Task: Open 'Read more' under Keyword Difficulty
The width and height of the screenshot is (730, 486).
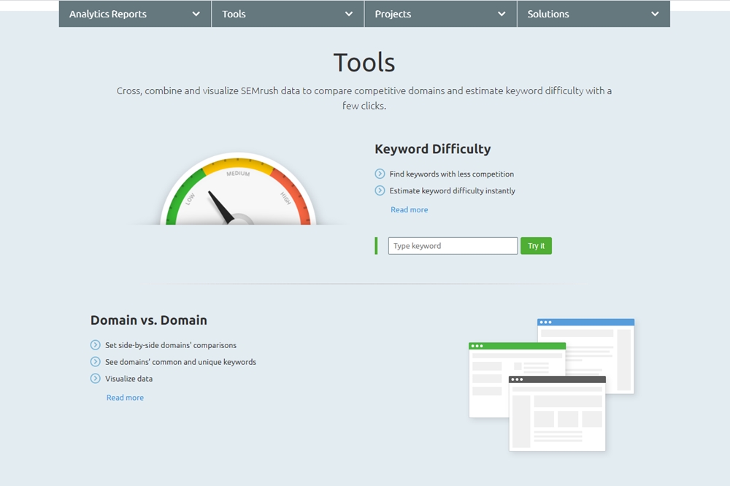Action: click(410, 210)
